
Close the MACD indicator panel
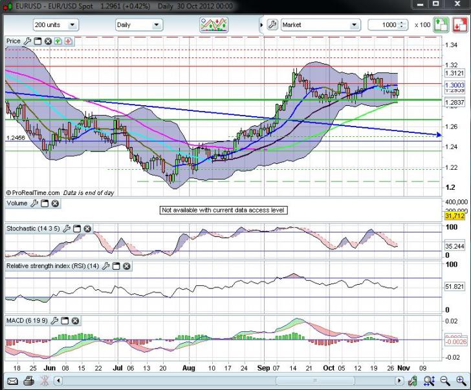(75, 321)
